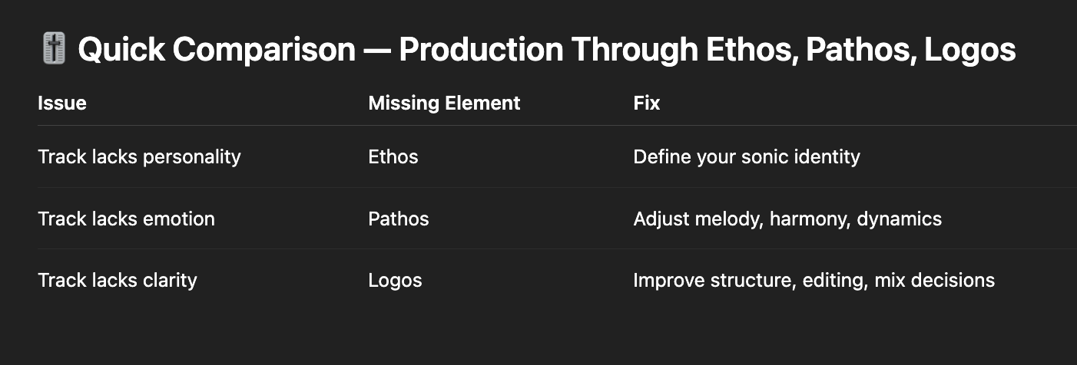The image size is (1077, 365).
Task: Click the Logos table cell
Action: tap(396, 280)
